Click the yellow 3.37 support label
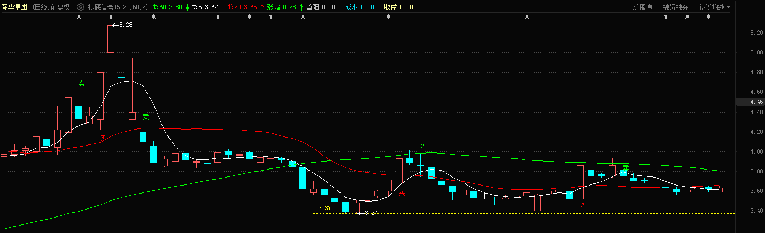Image resolution: width=765 pixels, height=233 pixels. [x=324, y=208]
